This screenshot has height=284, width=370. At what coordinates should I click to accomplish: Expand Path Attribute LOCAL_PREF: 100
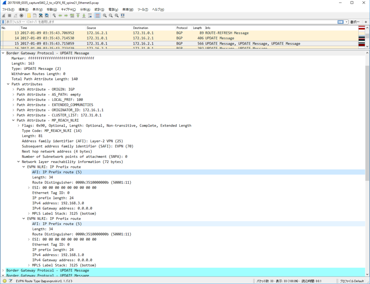tap(13, 100)
